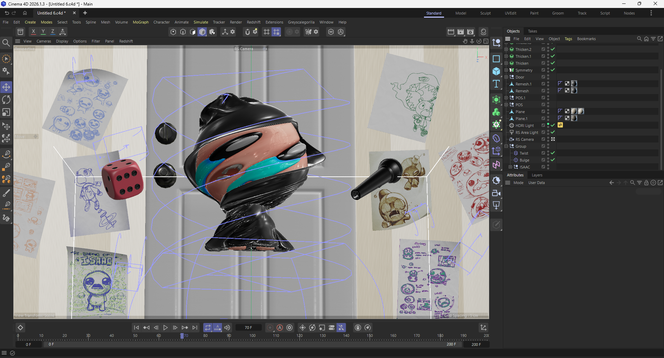664x358 pixels.
Task: Open the Layers tab in Attributes panel
Action: [x=537, y=175]
